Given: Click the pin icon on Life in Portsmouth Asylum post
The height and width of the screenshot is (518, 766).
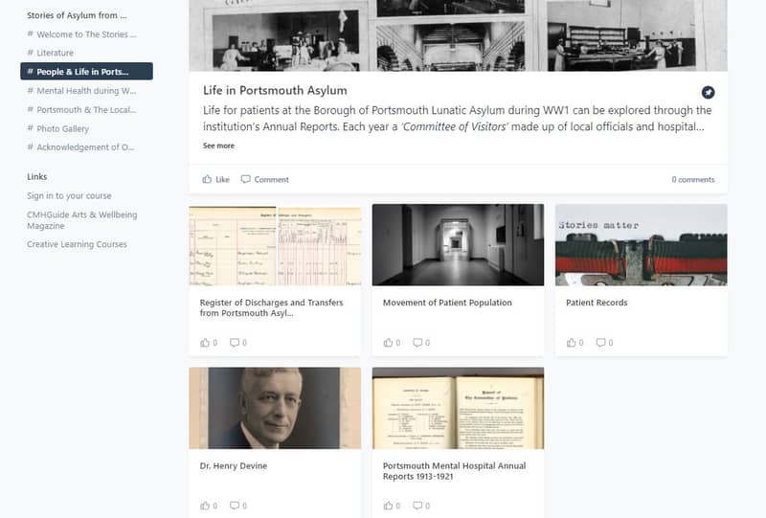Looking at the screenshot, I should [708, 92].
